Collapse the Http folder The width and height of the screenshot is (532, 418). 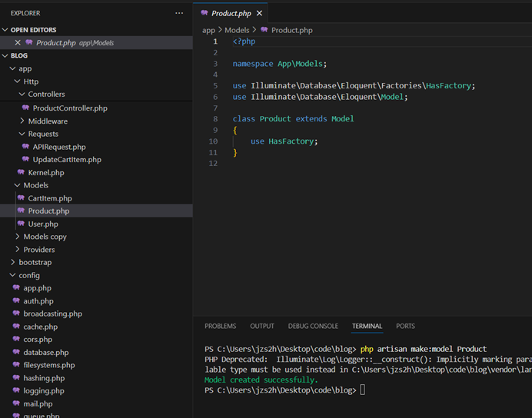[x=18, y=81]
